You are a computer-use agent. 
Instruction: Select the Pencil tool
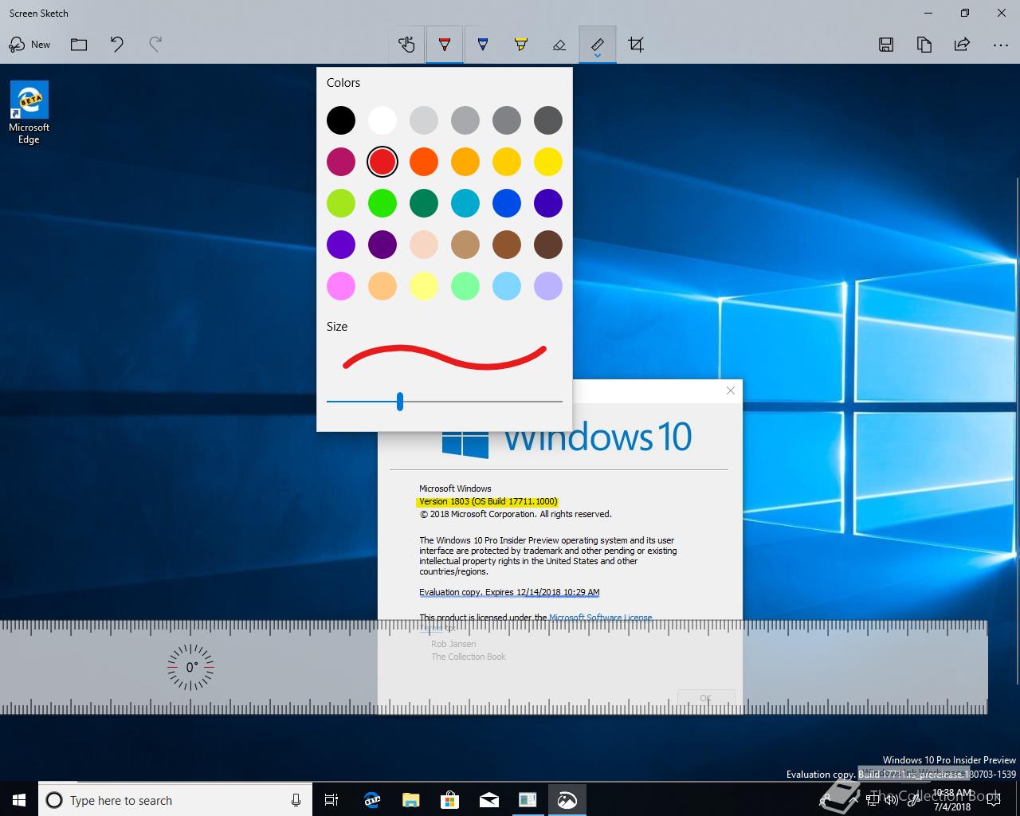point(483,45)
